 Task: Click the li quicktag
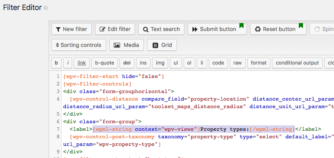pyautogui.click(x=202, y=63)
